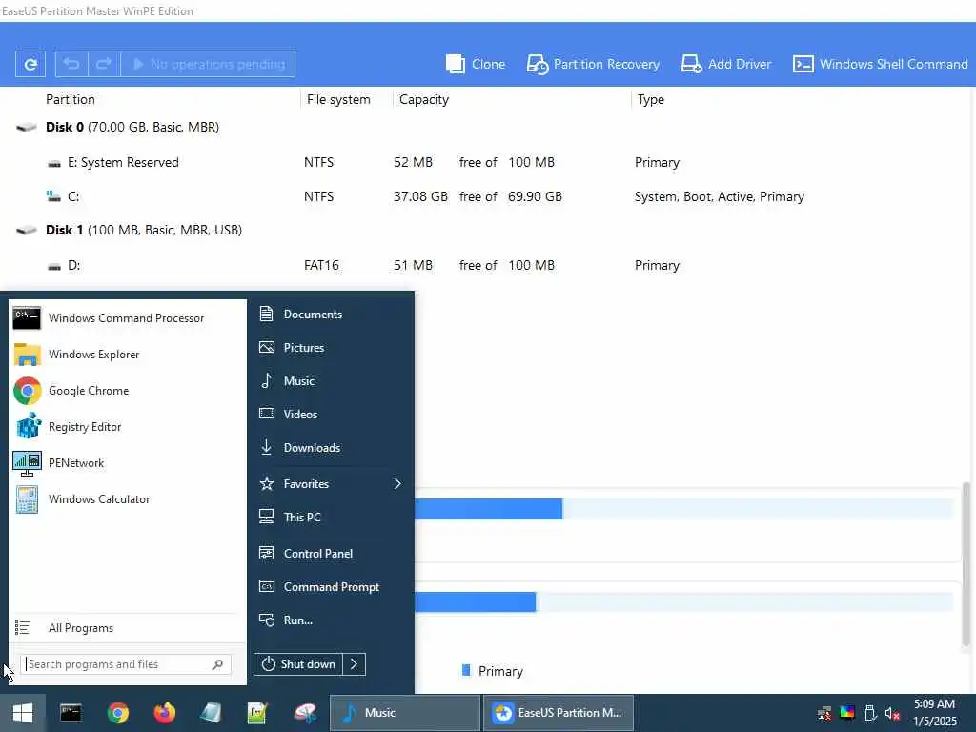Image resolution: width=976 pixels, height=732 pixels.
Task: Open Pictures in Start menu
Action: coord(331,347)
